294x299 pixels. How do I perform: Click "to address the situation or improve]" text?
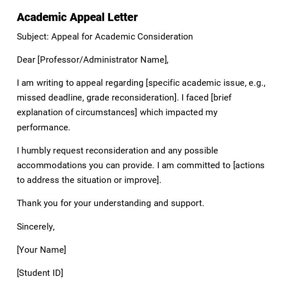coord(89,180)
